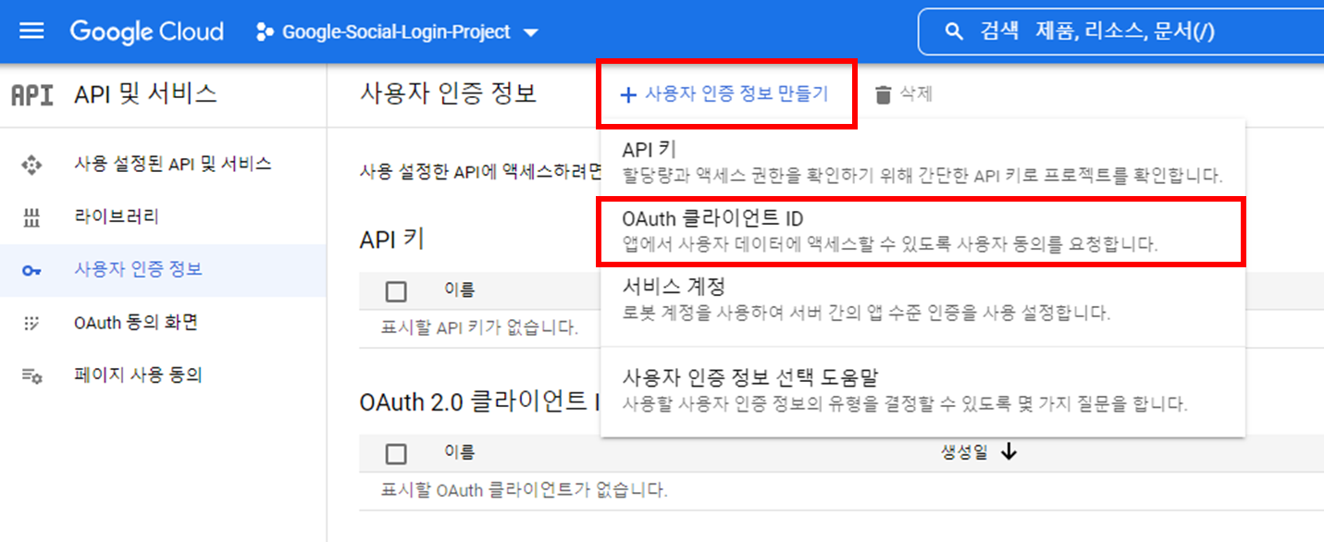The width and height of the screenshot is (1324, 542).
Task: Choose API 키 from the dropdown menu
Action: coord(922,161)
